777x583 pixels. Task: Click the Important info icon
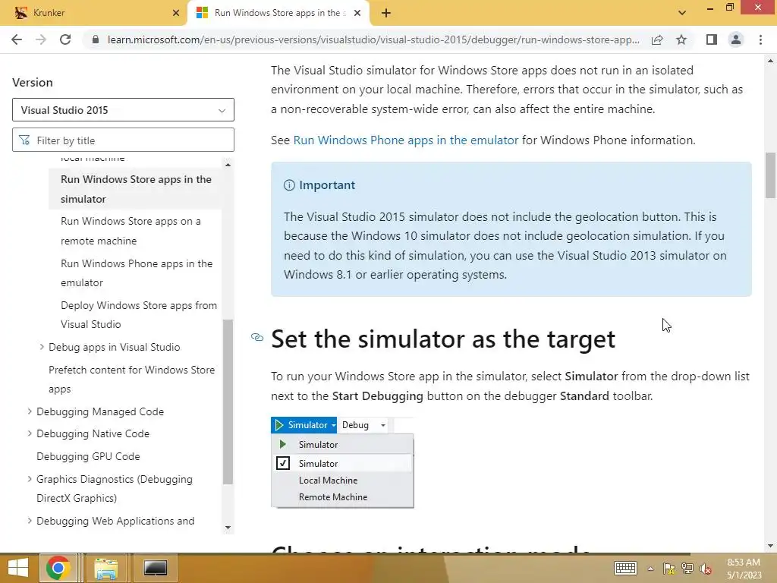289,185
